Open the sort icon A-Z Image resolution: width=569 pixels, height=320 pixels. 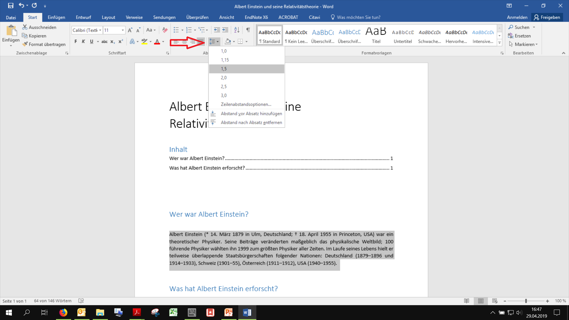coord(236,30)
